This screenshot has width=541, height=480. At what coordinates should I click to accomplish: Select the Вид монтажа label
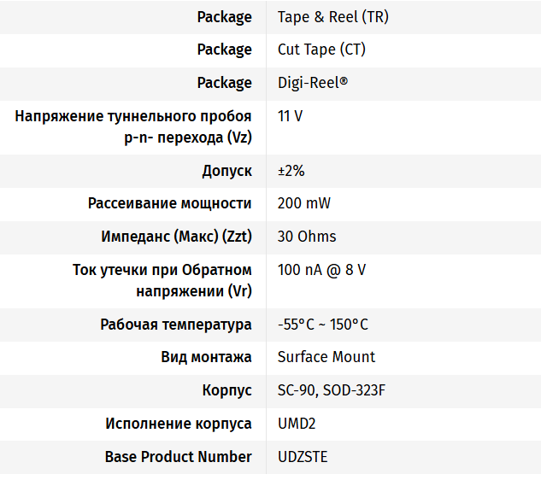tap(206, 357)
